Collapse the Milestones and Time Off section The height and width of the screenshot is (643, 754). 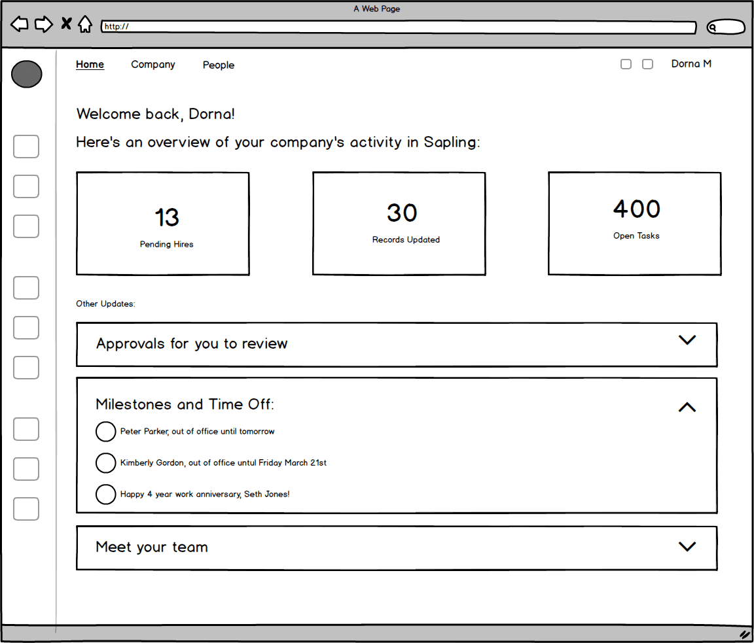[687, 407]
